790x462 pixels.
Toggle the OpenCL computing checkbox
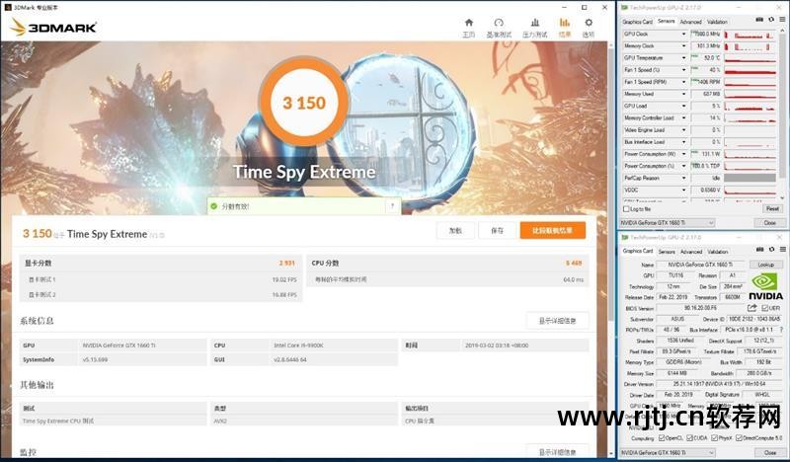coord(662,438)
